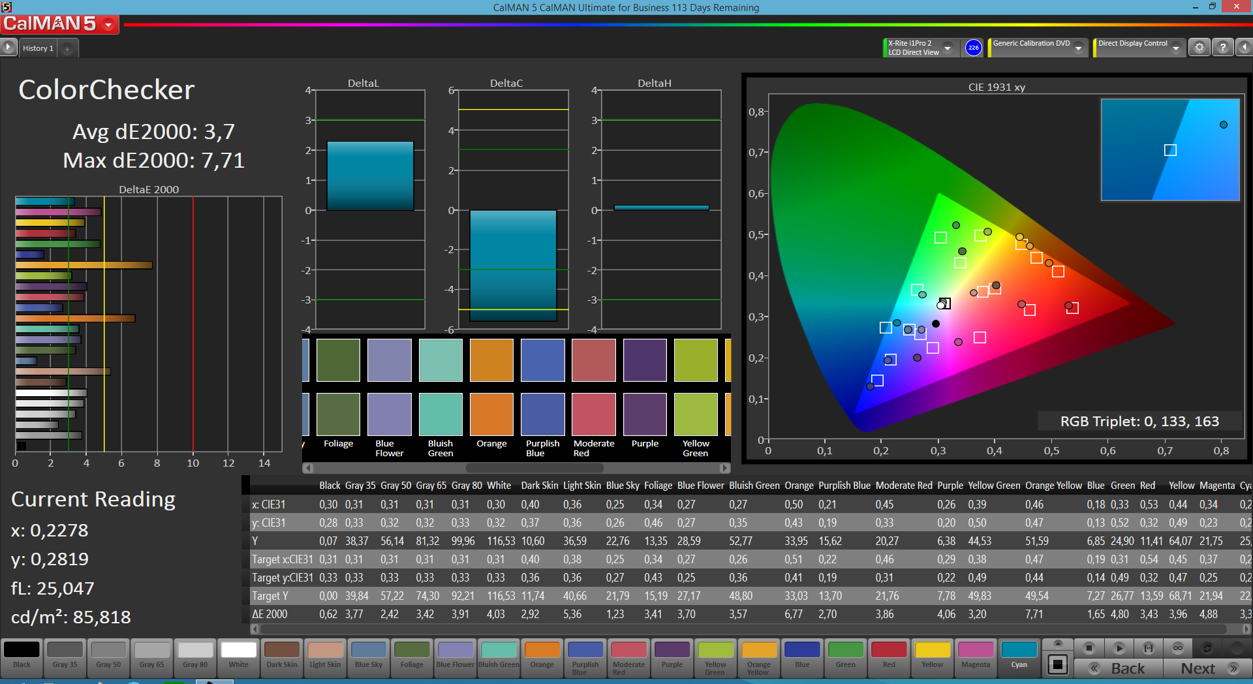
Task: Click the Purplish Blue target swatch
Action: [542, 414]
